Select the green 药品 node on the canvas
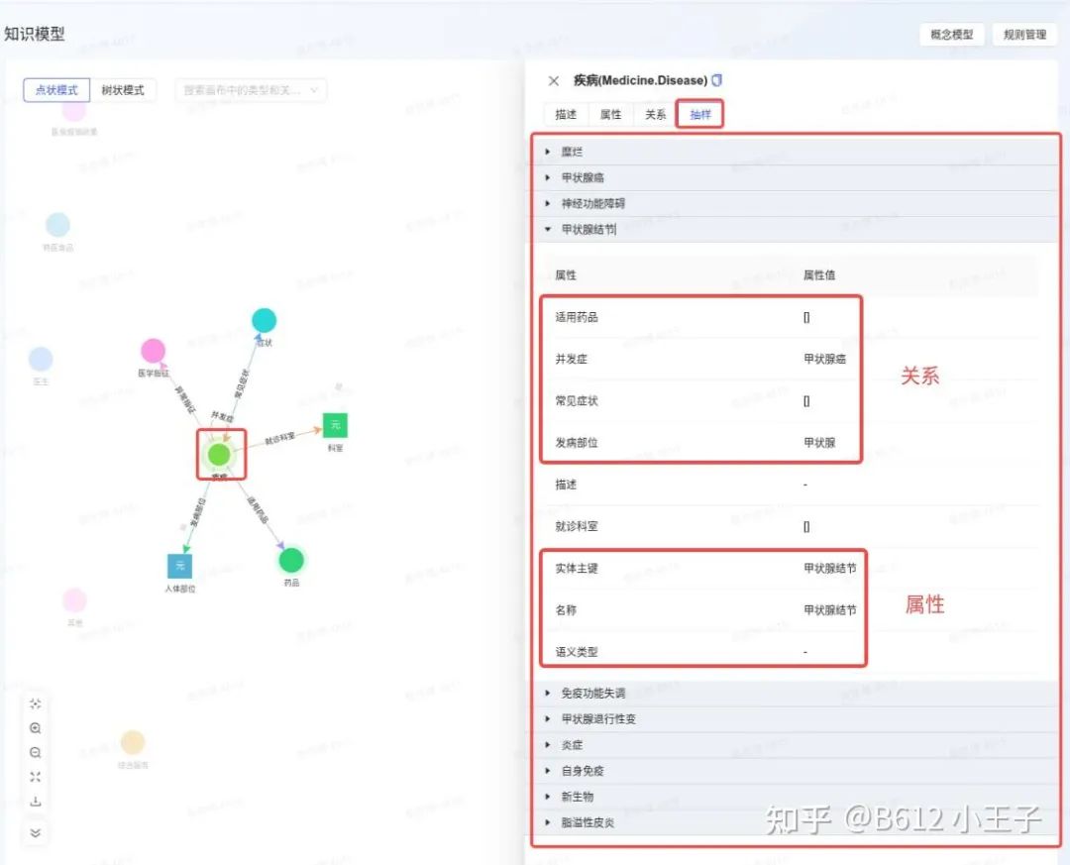1070x865 pixels. click(291, 560)
